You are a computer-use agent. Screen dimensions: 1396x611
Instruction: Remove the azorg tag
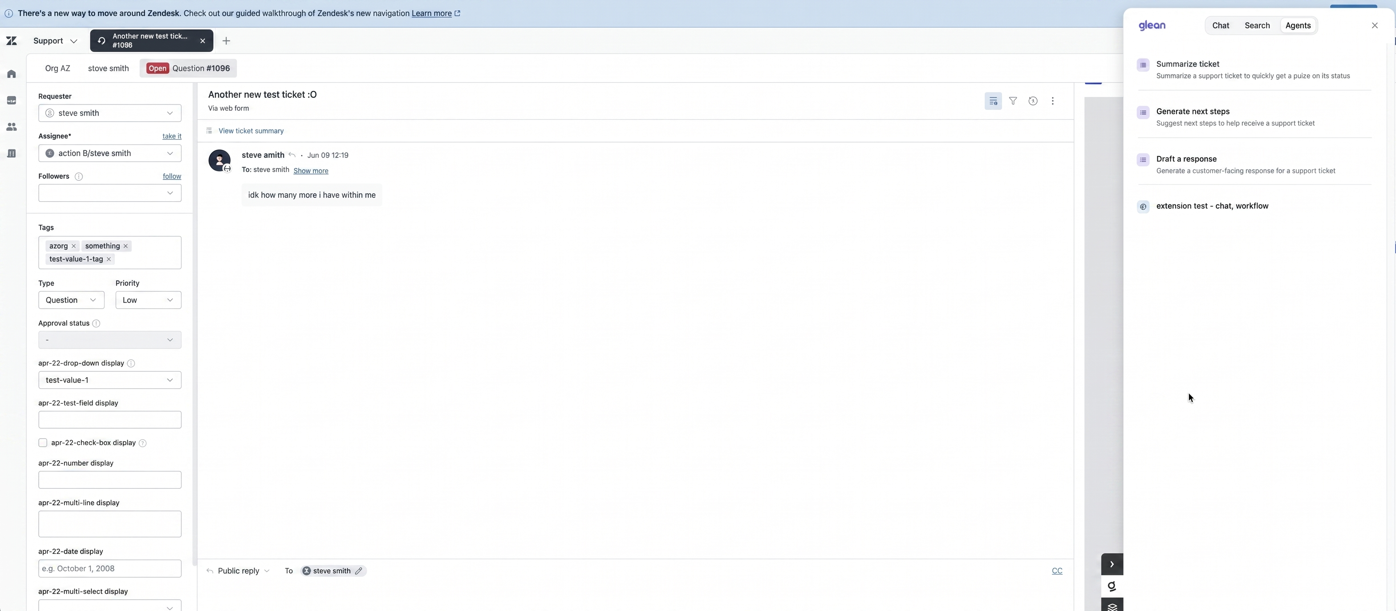(74, 246)
